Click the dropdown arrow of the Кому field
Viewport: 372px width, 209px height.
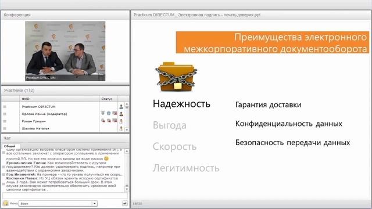[95, 203]
